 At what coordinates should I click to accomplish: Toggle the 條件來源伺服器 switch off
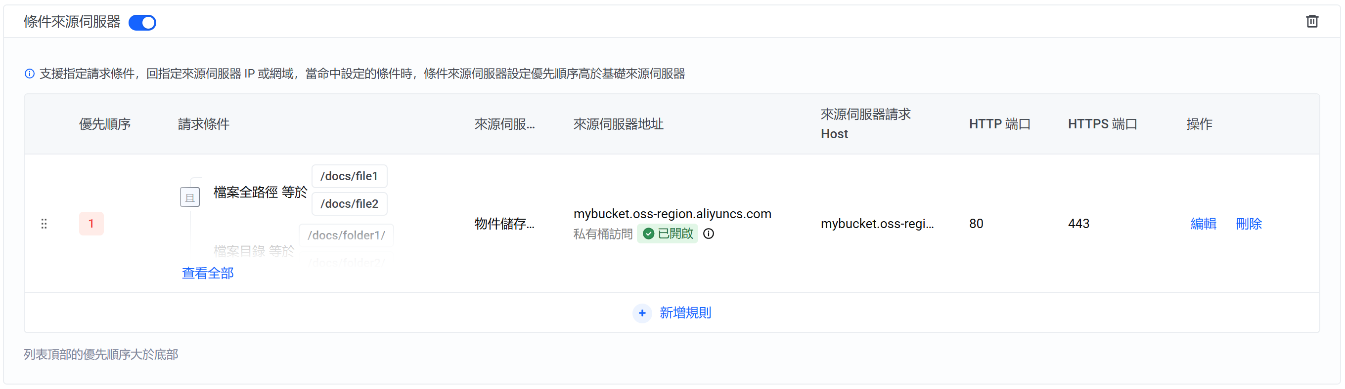(142, 22)
